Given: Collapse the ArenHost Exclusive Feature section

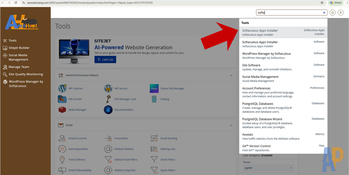Looking at the screenshot, I should [231, 75].
